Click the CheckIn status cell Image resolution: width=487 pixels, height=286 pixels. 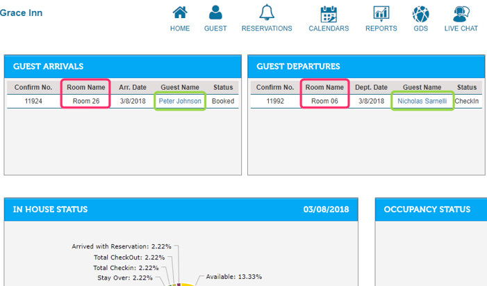466,101
